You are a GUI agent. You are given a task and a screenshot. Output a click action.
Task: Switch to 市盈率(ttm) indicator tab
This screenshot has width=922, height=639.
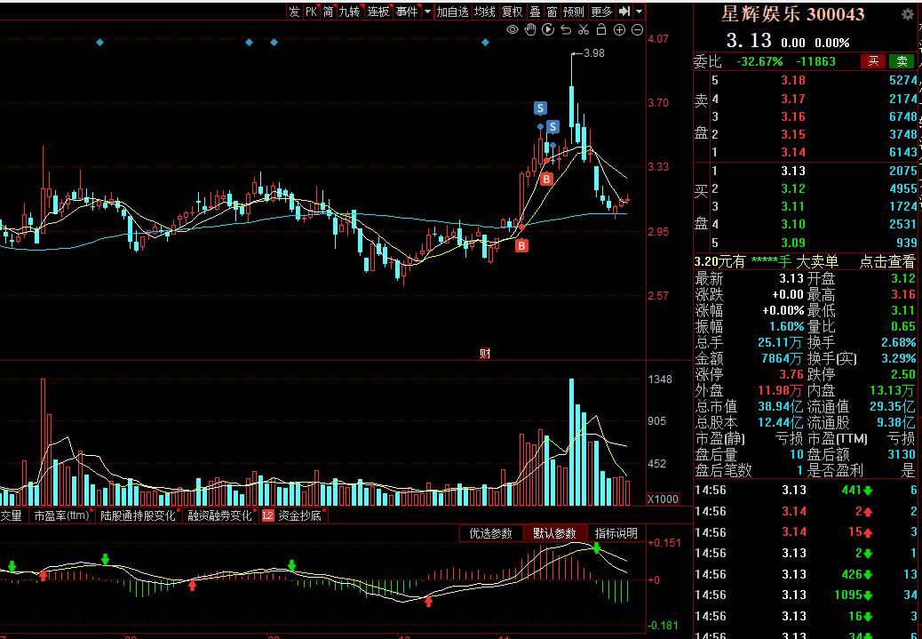coord(61,515)
